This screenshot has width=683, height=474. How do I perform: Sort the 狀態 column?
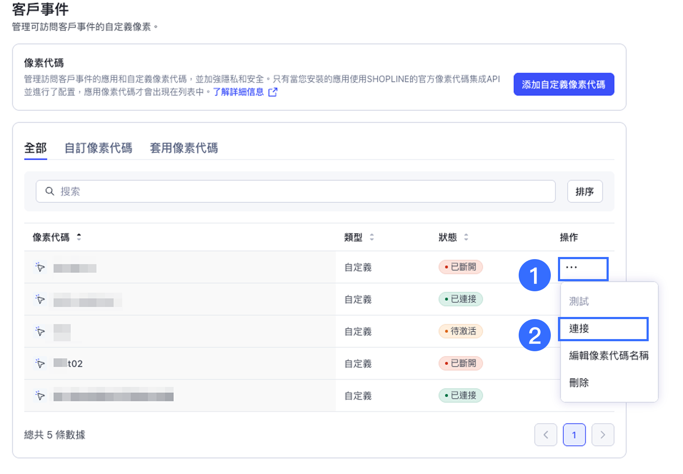tap(466, 237)
